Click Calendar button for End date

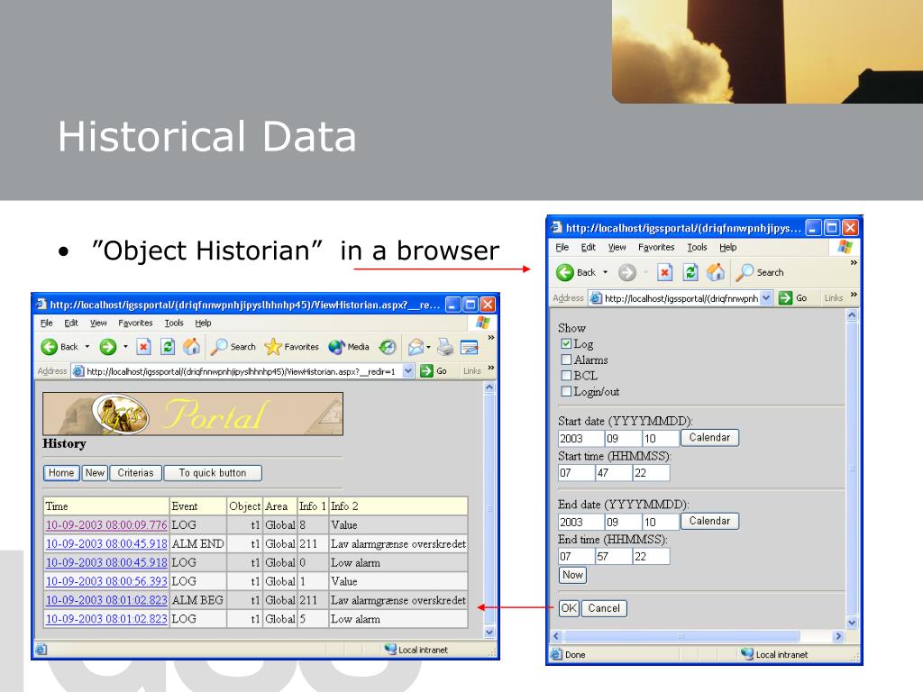(x=710, y=522)
